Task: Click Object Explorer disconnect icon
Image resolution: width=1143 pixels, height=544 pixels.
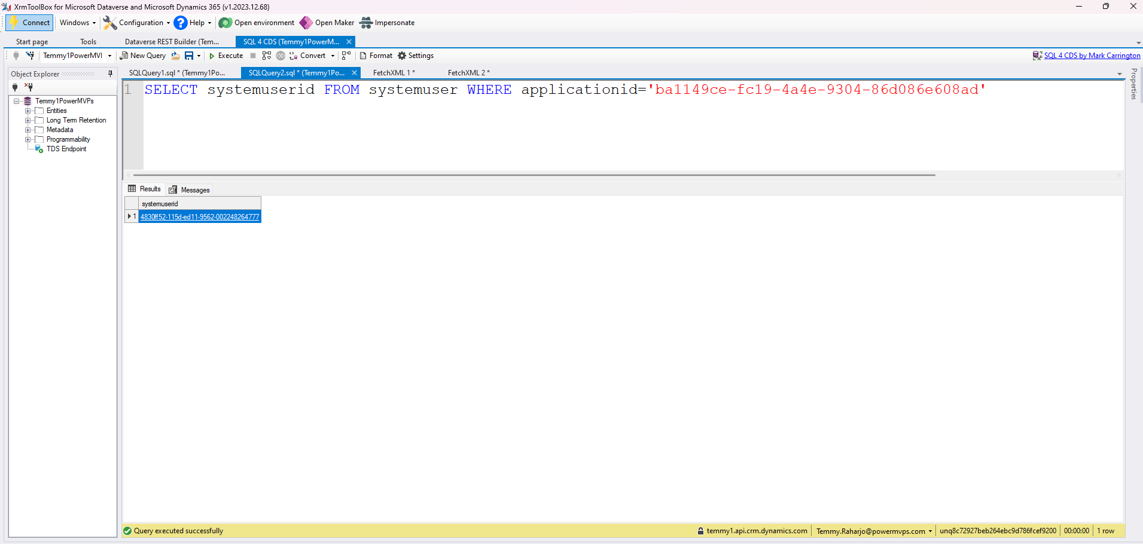Action: click(29, 87)
